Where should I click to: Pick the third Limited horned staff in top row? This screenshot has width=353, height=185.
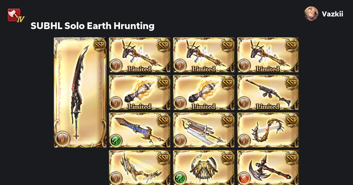268,55
